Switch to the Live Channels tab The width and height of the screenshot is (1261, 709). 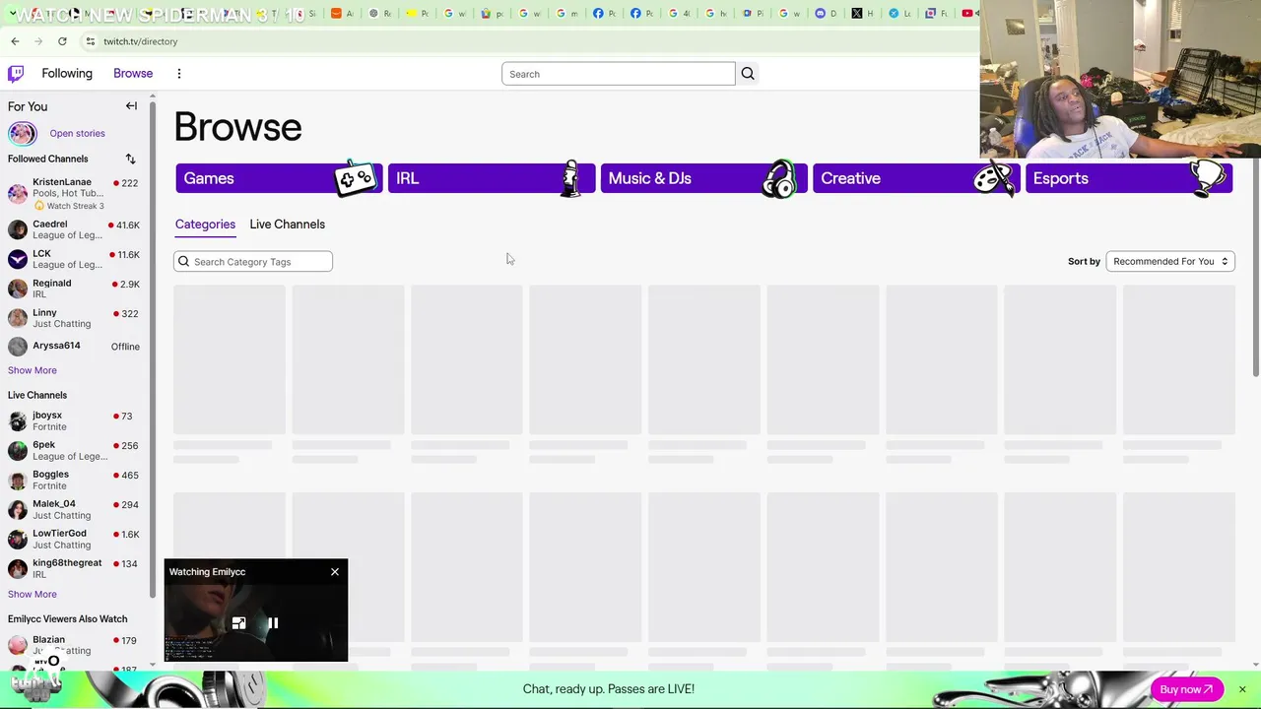287,225
